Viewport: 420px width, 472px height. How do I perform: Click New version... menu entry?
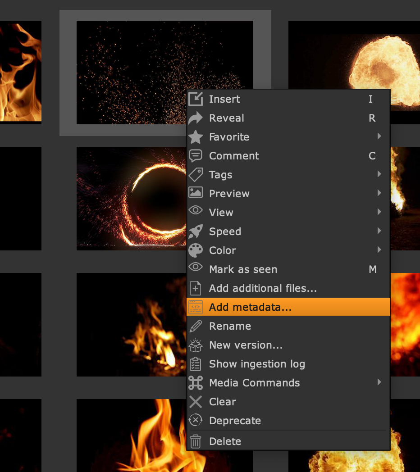[246, 345]
